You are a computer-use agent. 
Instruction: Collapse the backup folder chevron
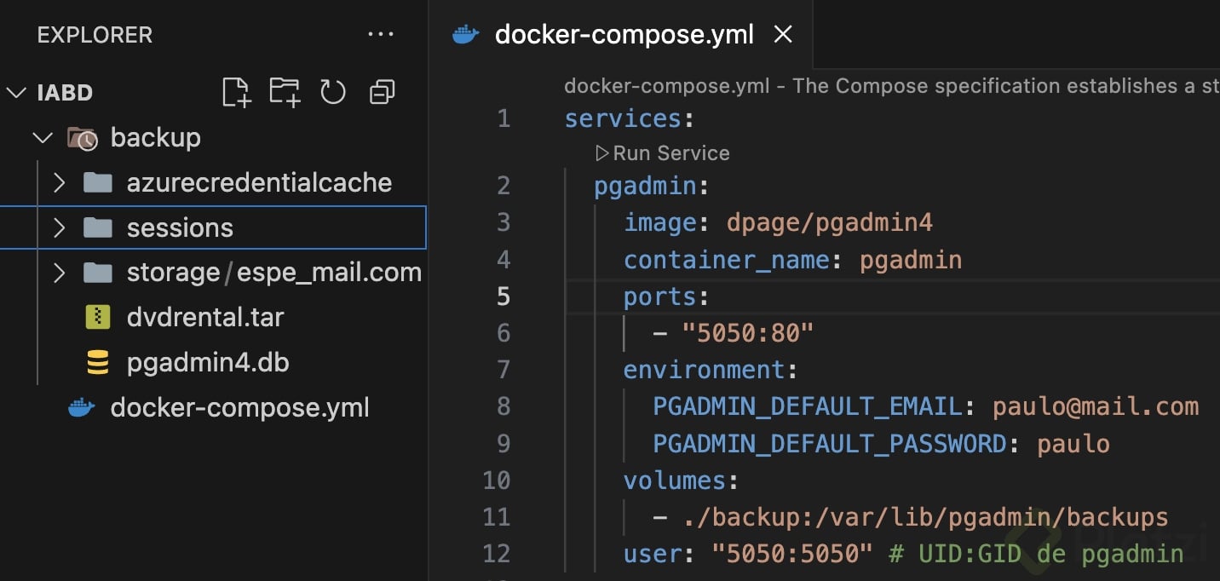pyautogui.click(x=41, y=137)
